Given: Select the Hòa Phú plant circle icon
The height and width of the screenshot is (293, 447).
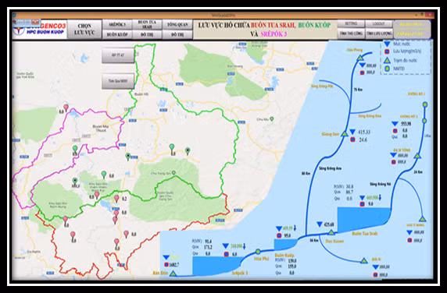Looking at the screenshot, I should (x=258, y=251).
